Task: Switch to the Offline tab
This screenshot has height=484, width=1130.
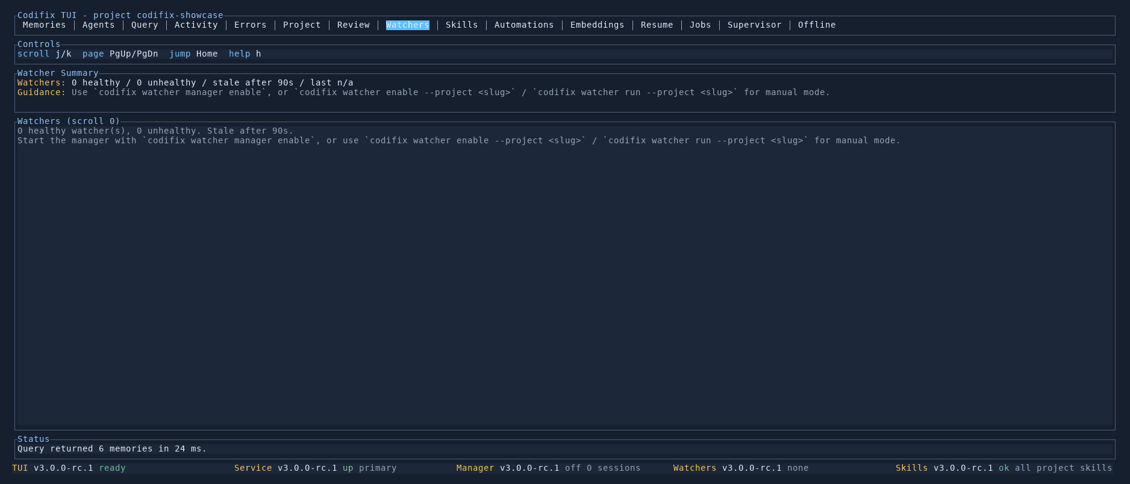Action: (817, 25)
